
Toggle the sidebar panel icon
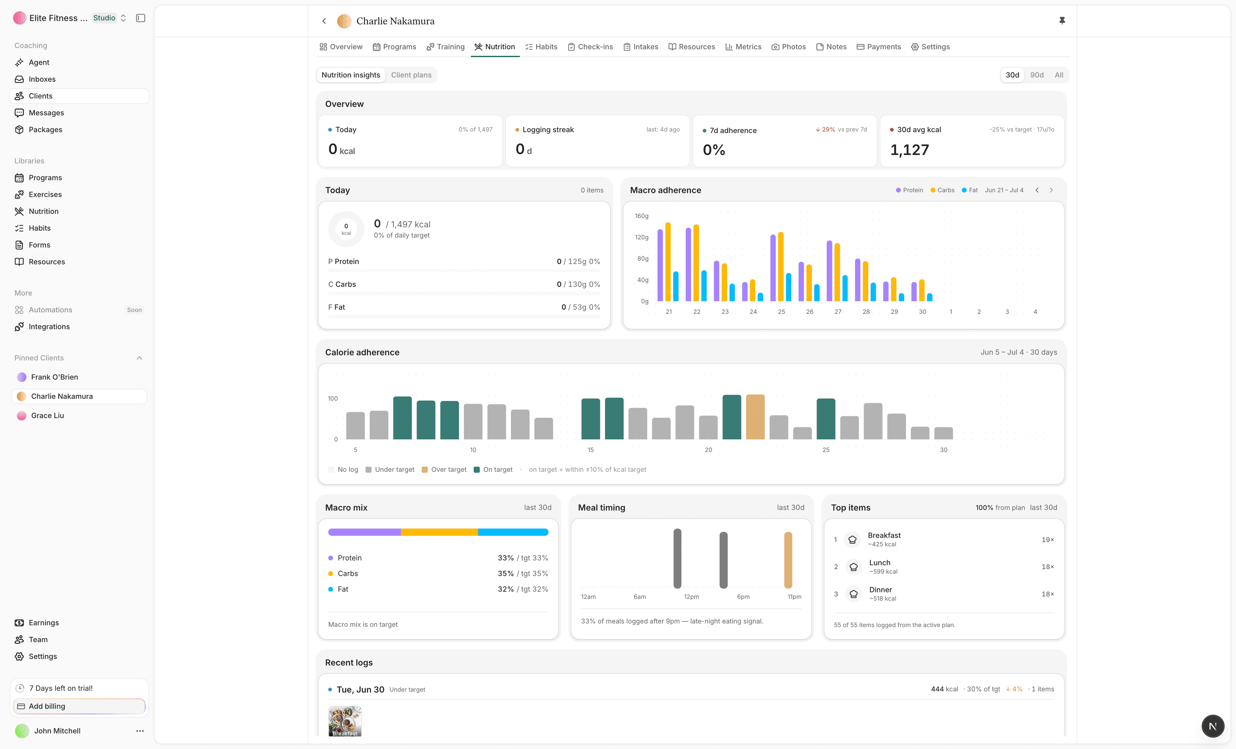tap(140, 18)
